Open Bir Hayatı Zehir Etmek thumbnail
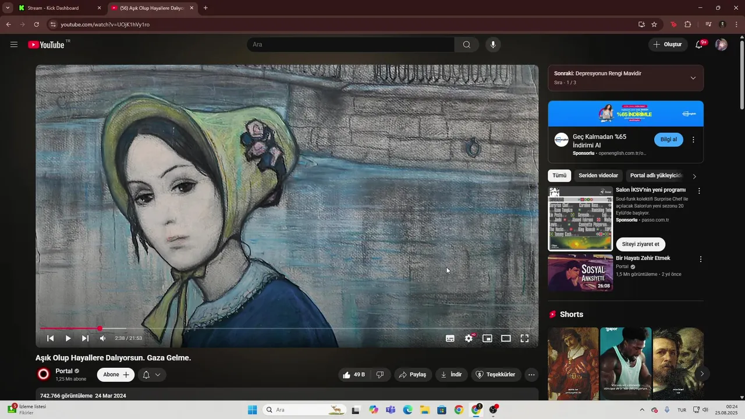 point(580,272)
